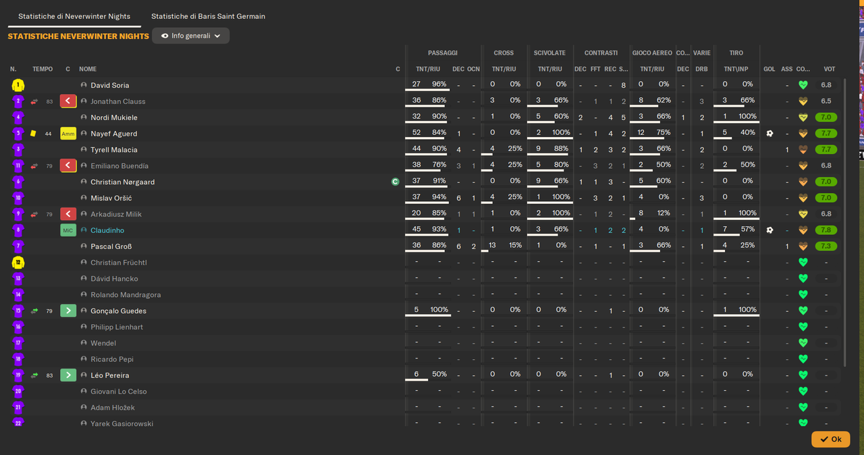Click David Soria's green condition heart icon
864x455 pixels.
point(803,85)
